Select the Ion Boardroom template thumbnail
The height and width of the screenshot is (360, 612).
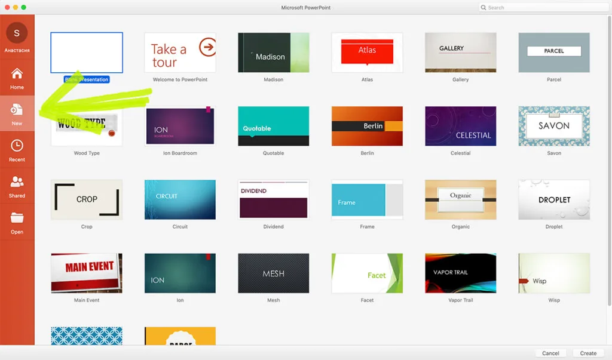click(180, 126)
